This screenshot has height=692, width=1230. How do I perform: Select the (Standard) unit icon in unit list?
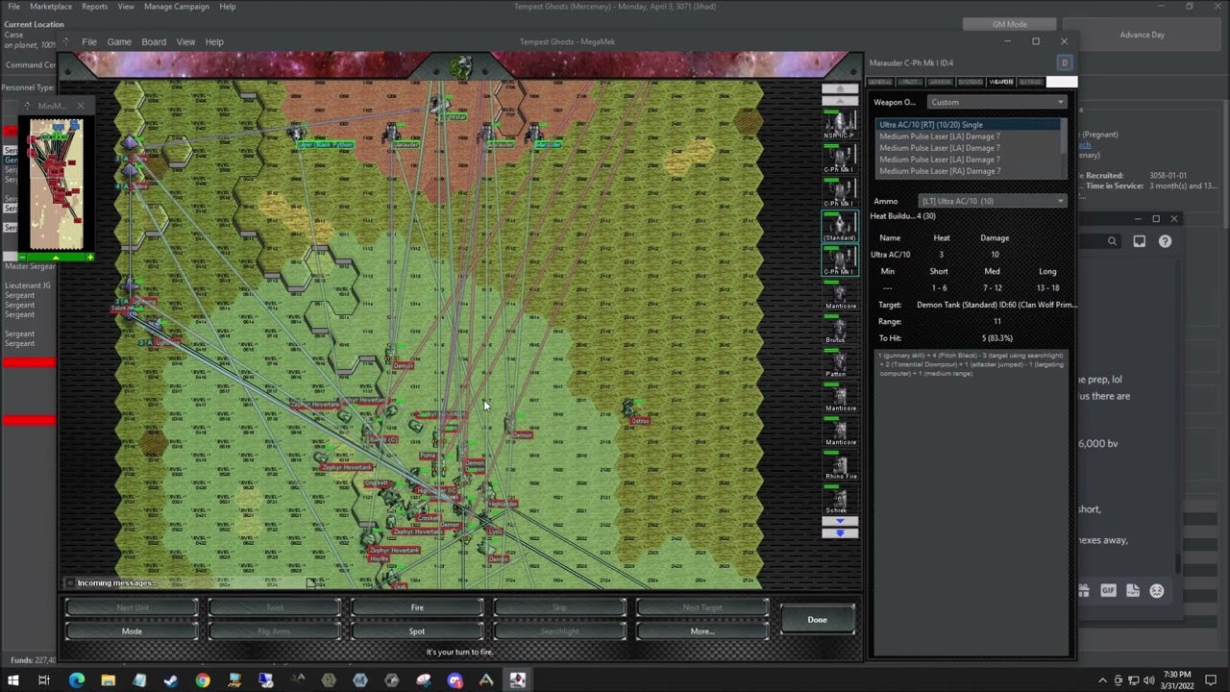pyautogui.click(x=840, y=226)
